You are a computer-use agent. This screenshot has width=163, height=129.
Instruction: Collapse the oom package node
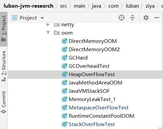pyautogui.click(x=48, y=33)
